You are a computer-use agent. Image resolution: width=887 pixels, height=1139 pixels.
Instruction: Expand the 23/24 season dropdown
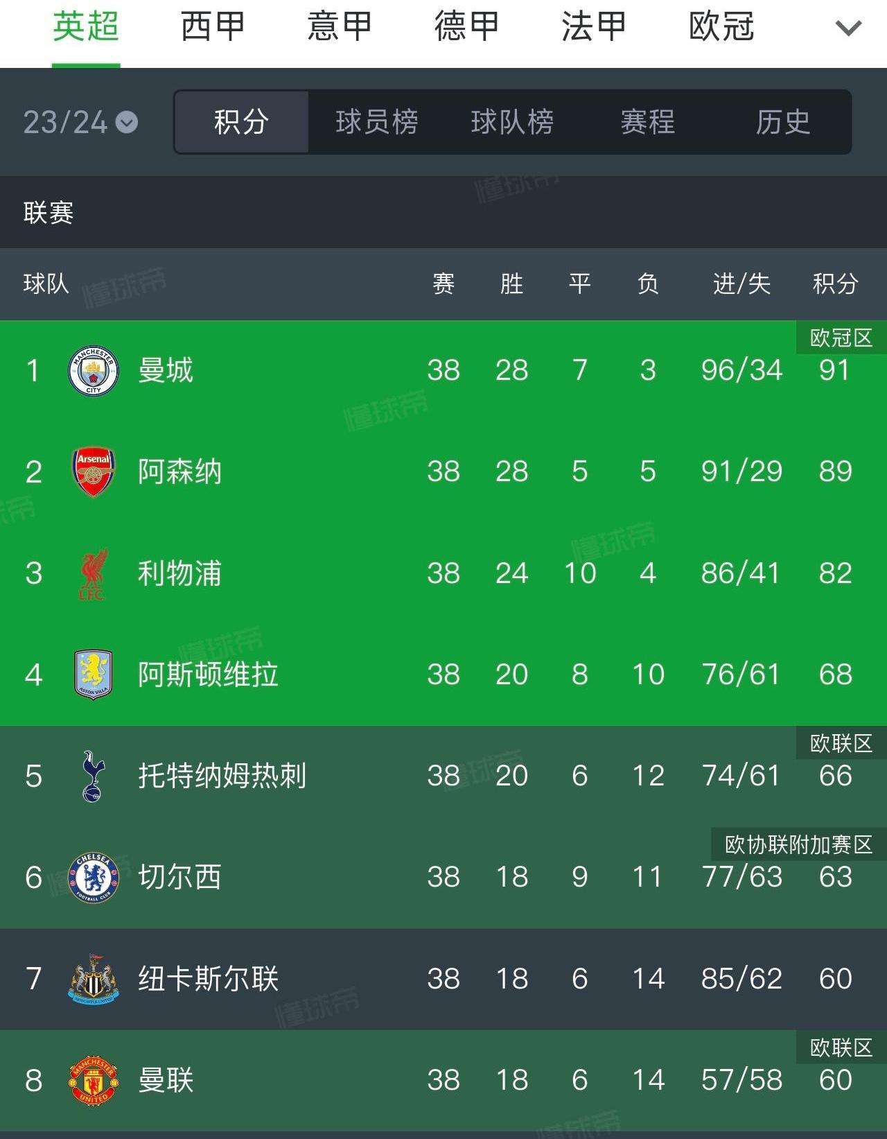point(80,123)
